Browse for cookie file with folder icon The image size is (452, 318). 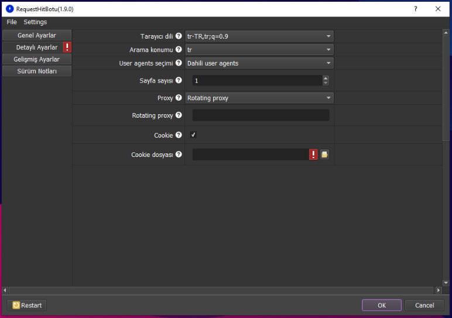pos(324,155)
